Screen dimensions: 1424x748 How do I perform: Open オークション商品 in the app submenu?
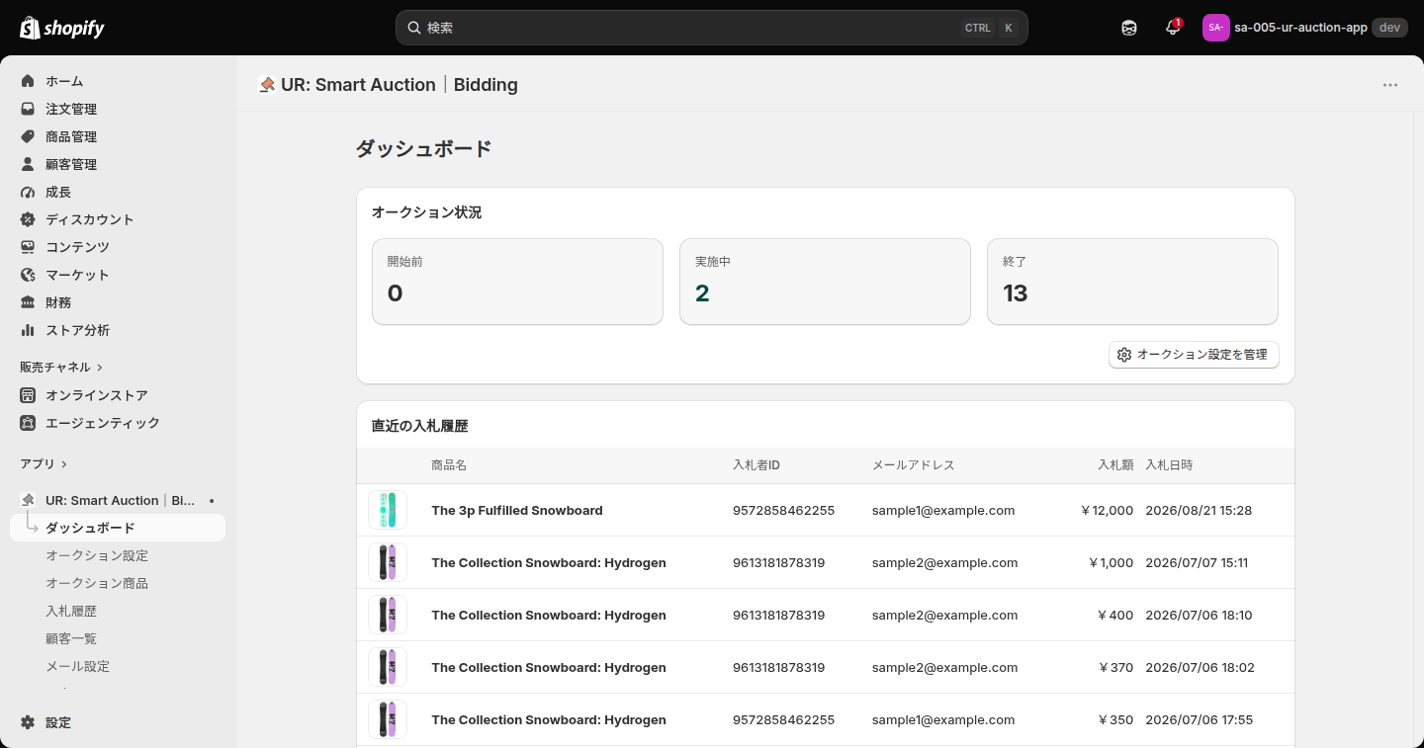(x=97, y=583)
